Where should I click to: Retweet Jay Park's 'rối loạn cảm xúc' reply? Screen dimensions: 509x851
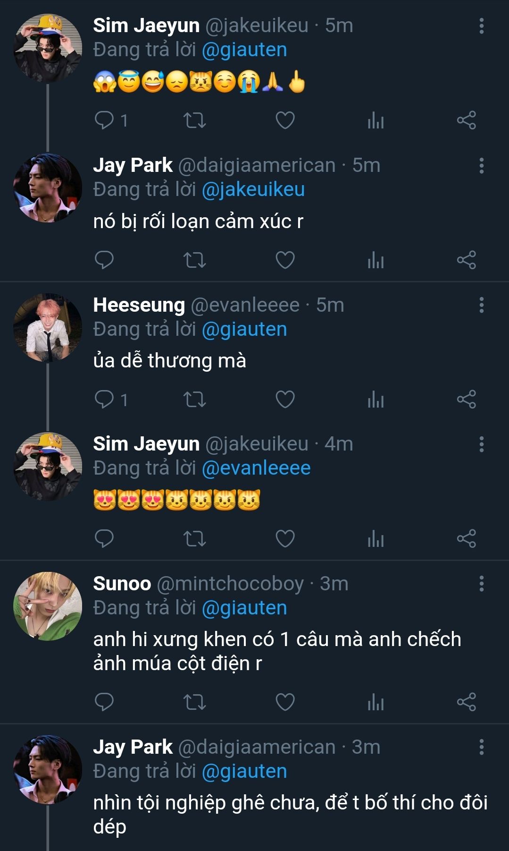(x=194, y=260)
